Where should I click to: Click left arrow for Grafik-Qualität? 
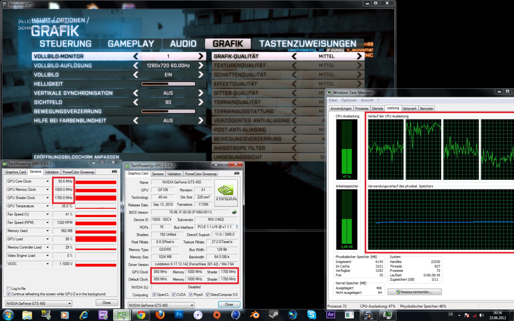[x=294, y=56]
